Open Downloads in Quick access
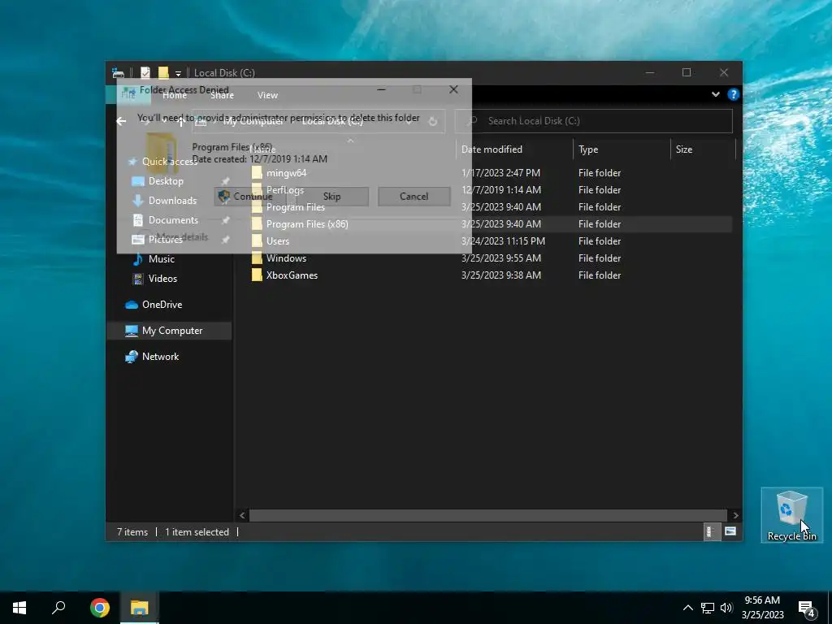Screen dimensions: 832x624 (x=172, y=201)
